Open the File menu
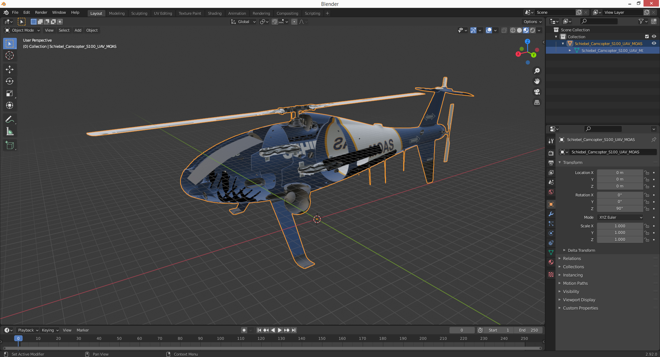 coord(15,12)
